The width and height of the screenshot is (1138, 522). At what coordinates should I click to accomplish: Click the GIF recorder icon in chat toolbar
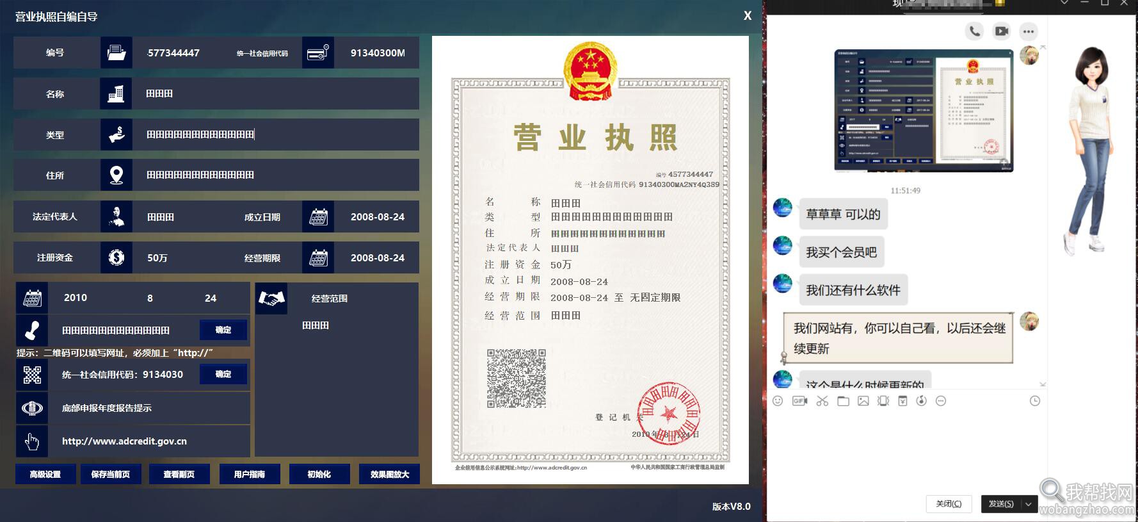(x=799, y=401)
